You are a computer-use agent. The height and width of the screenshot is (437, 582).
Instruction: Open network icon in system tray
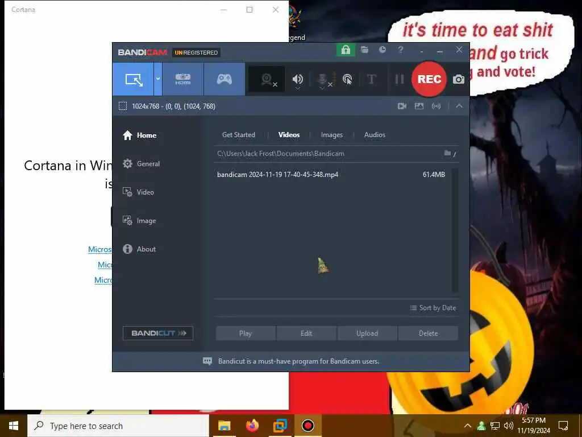(495, 426)
